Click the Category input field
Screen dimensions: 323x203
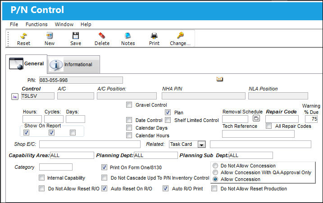56,167
